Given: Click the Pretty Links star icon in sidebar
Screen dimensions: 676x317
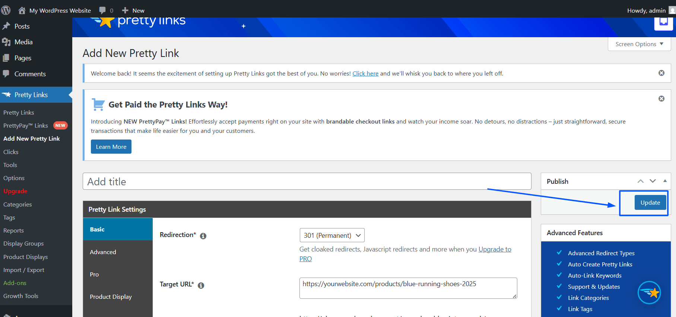Looking at the screenshot, I should coord(6,95).
